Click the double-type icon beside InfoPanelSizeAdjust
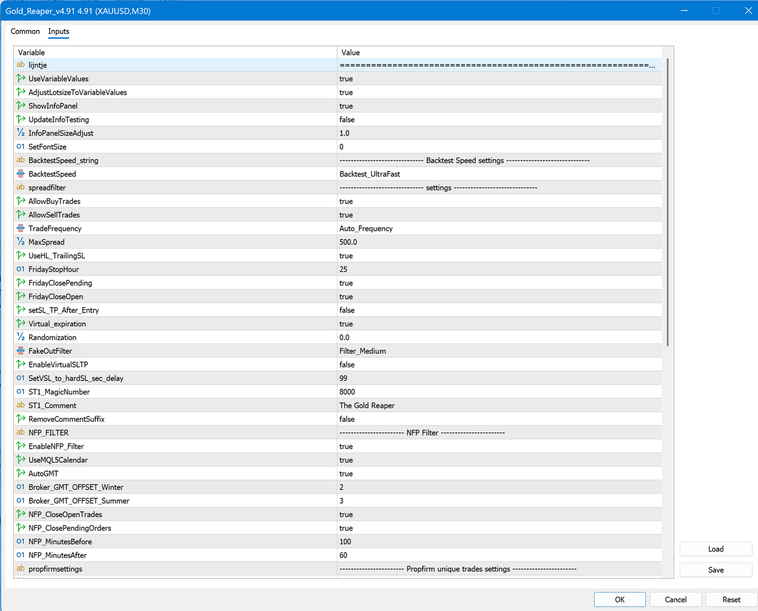The height and width of the screenshot is (611, 758). [x=21, y=133]
